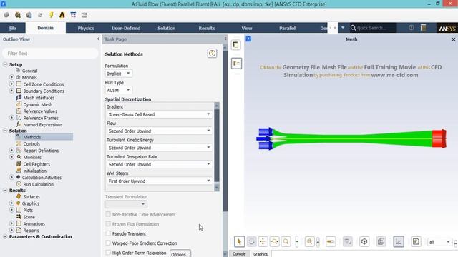Viewport: 458px width, 257px height.
Task: Select Initialization in outline tree
Action: coord(35,171)
